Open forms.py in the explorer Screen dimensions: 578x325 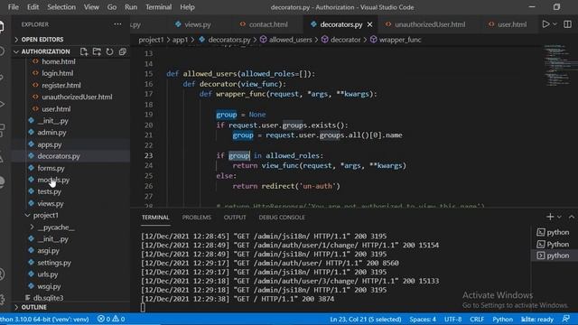(51, 168)
